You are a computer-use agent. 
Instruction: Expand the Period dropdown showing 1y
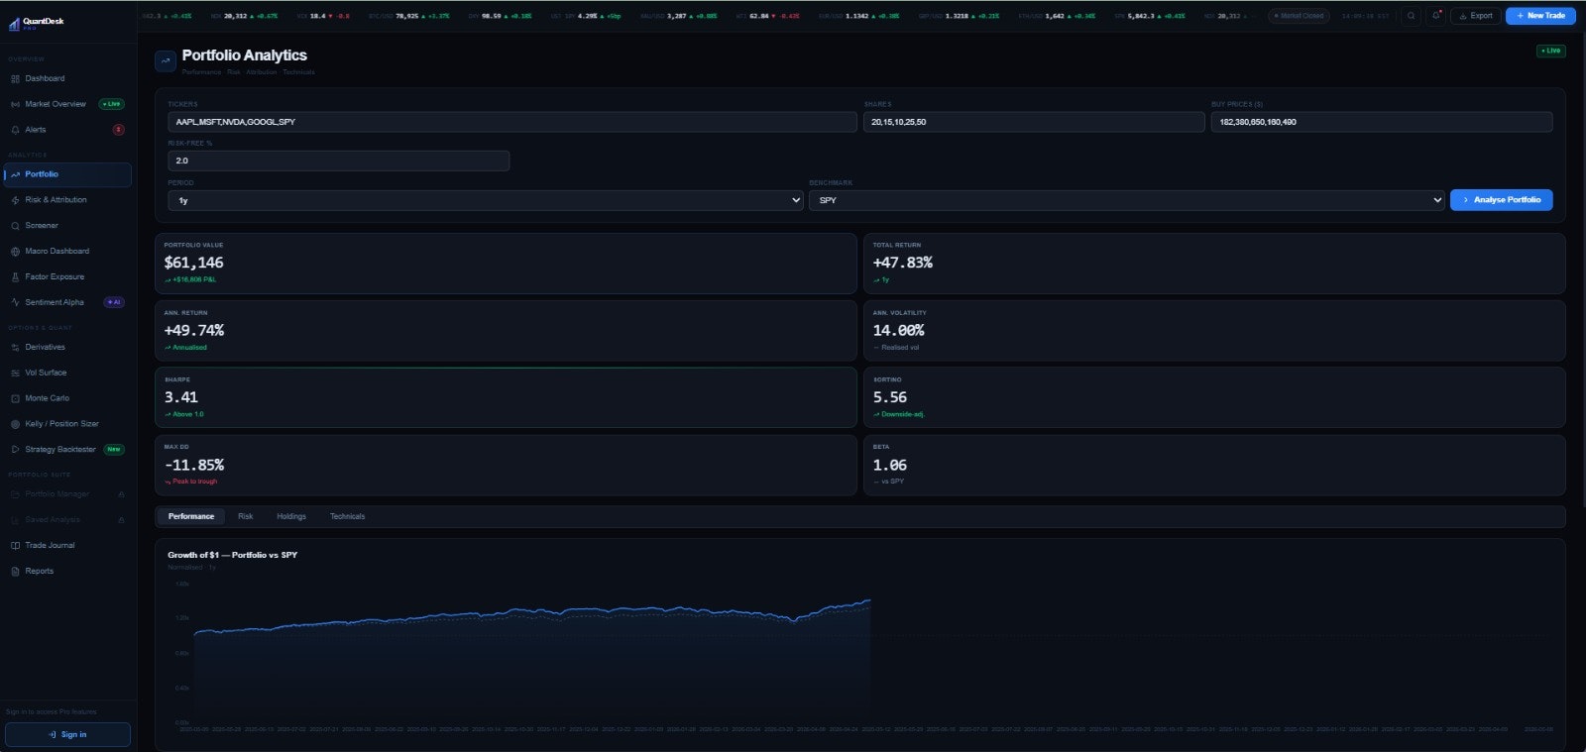(x=486, y=200)
